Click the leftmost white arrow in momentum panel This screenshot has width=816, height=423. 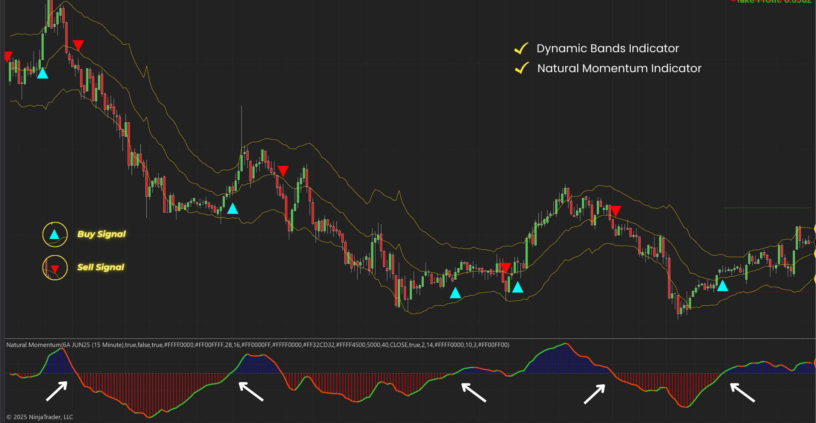tap(57, 391)
